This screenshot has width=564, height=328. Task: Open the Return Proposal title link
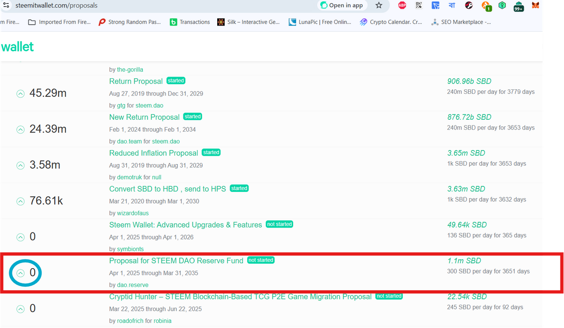click(136, 81)
